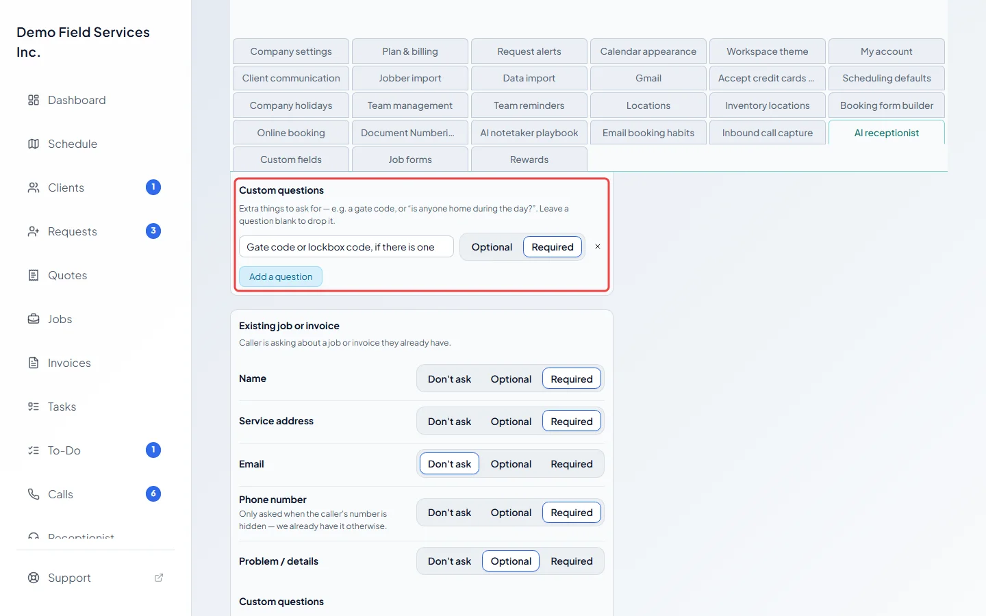Image resolution: width=986 pixels, height=616 pixels.
Task: Click the Jobs briefcase icon
Action: tap(34, 319)
